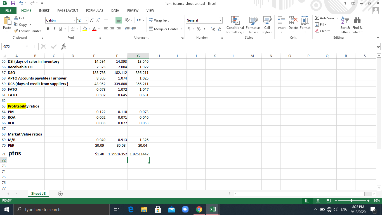Switch to the FORMULAS ribbon tab
Viewport: 382px width, 215px height.
(x=95, y=10)
